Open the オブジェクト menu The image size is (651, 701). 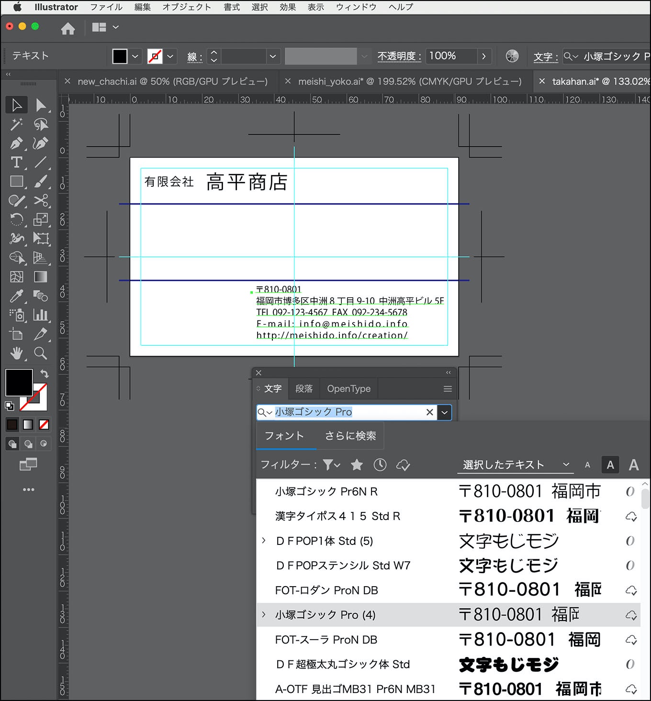(x=187, y=7)
